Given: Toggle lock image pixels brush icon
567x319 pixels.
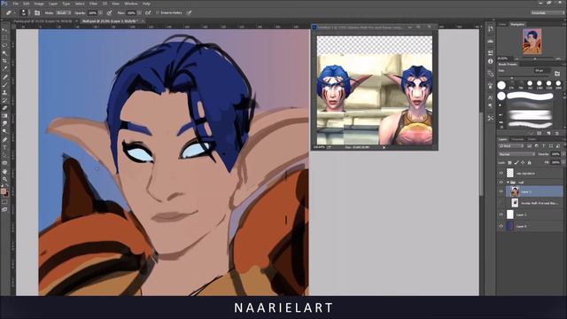Looking at the screenshot, I should (x=517, y=163).
